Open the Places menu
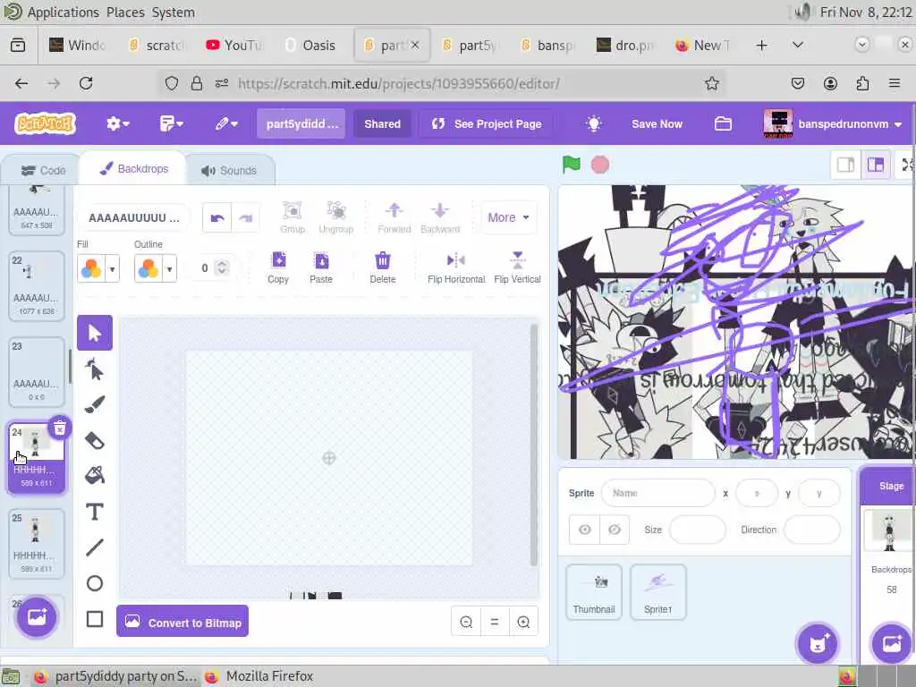 [x=125, y=12]
